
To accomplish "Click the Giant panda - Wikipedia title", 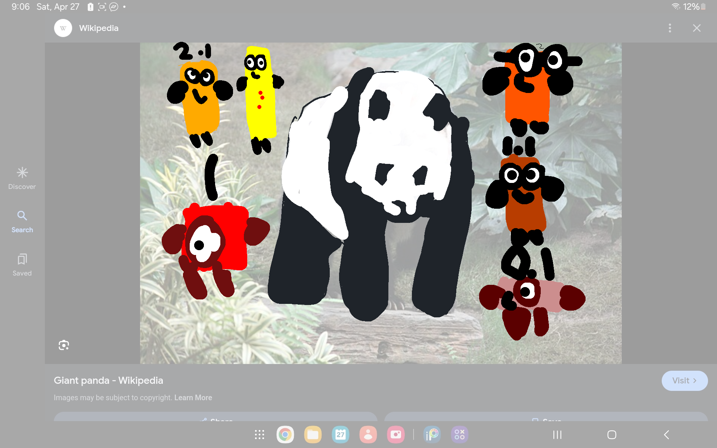I will (x=108, y=380).
